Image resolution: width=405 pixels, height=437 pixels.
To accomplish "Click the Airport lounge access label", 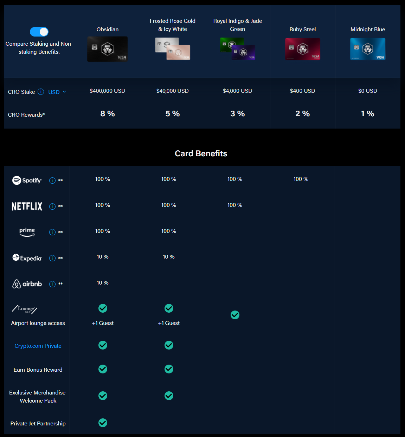I will [x=38, y=323].
